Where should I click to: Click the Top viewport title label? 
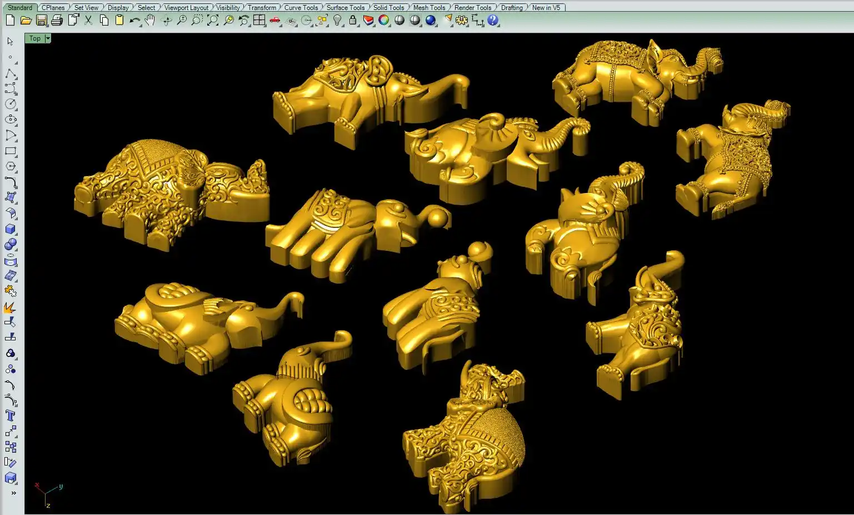[x=34, y=38]
